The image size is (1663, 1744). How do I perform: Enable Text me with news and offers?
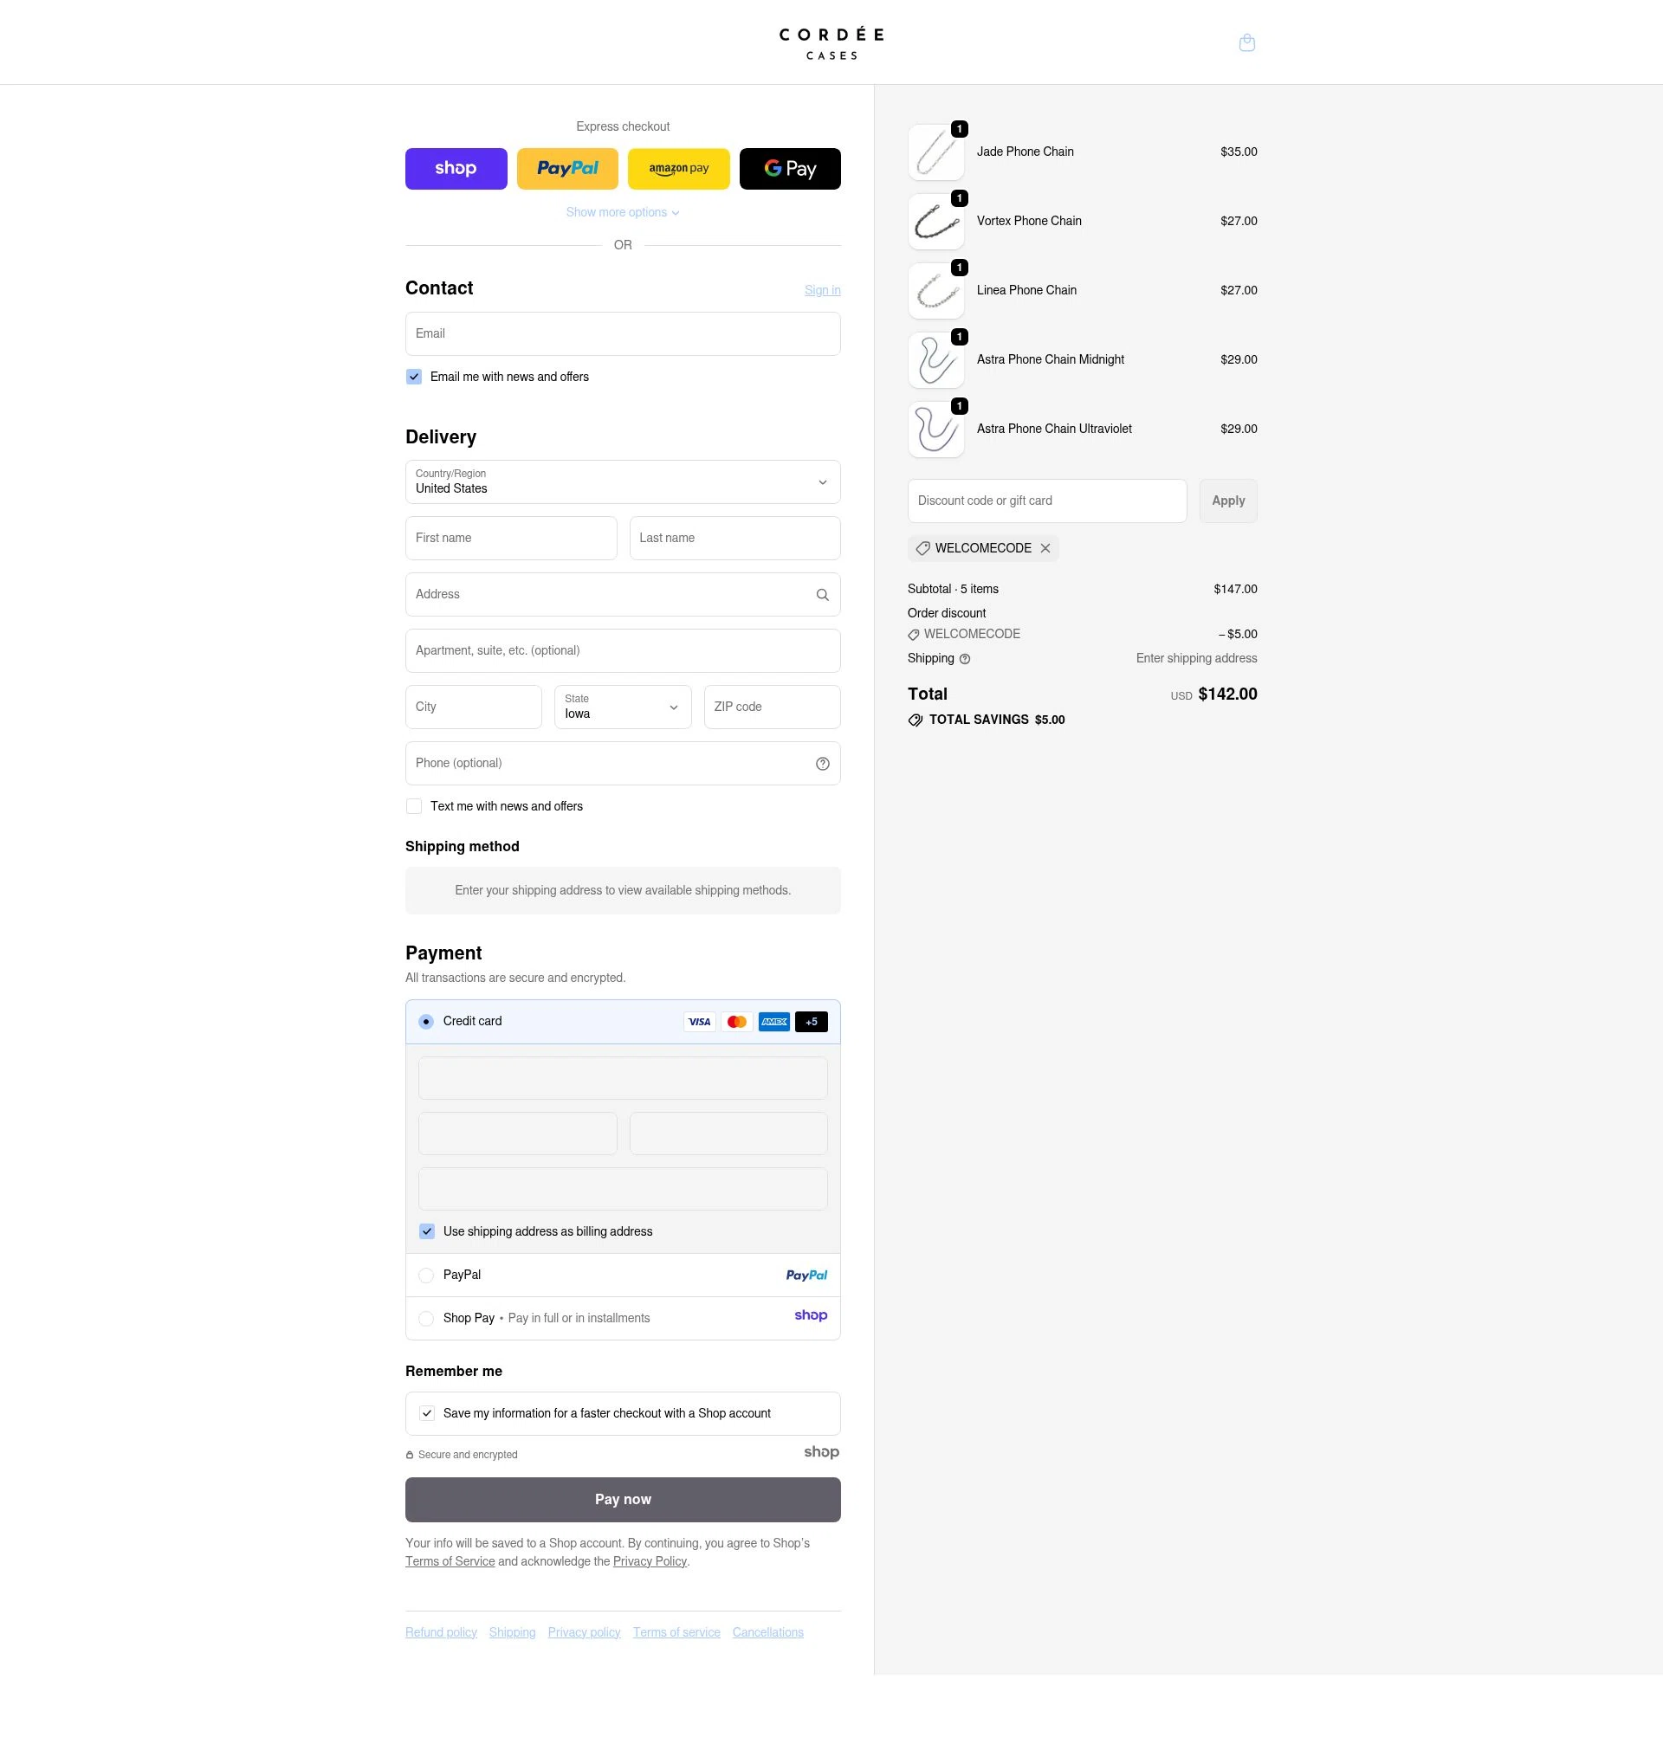tap(413, 805)
